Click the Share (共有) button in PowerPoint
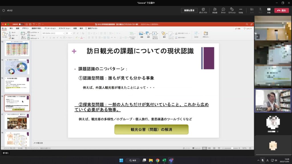Screen dimensions: 292x164 238,29
